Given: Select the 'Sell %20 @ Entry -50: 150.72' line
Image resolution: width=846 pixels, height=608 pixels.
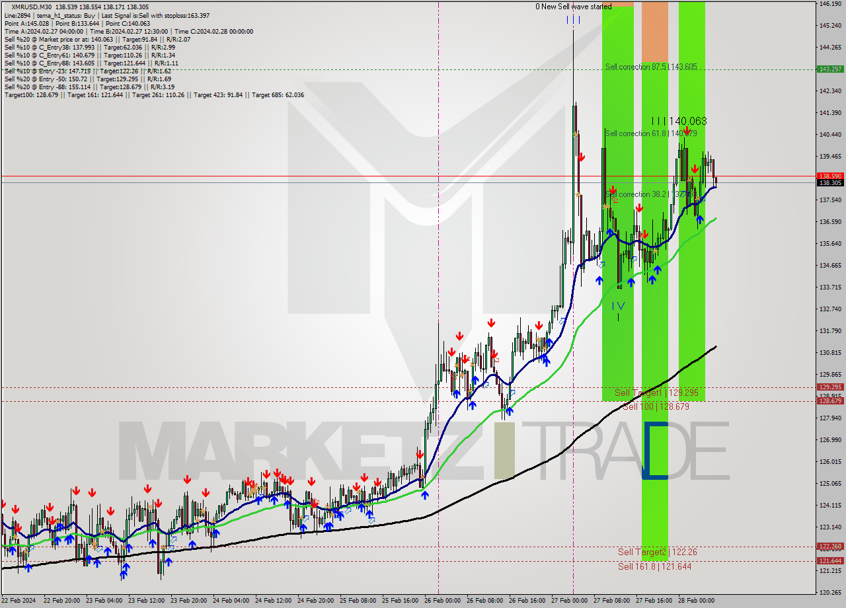Looking at the screenshot, I should pyautogui.click(x=87, y=79).
